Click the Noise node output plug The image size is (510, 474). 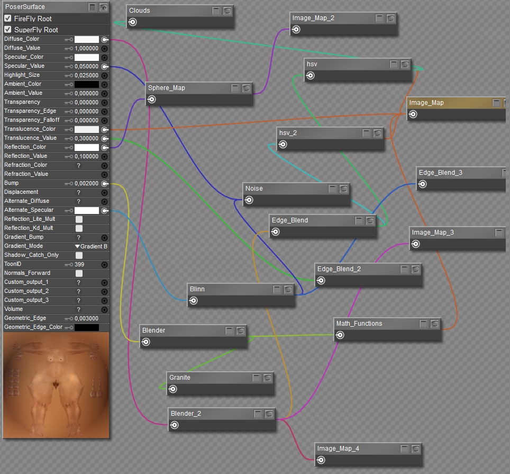pos(249,200)
